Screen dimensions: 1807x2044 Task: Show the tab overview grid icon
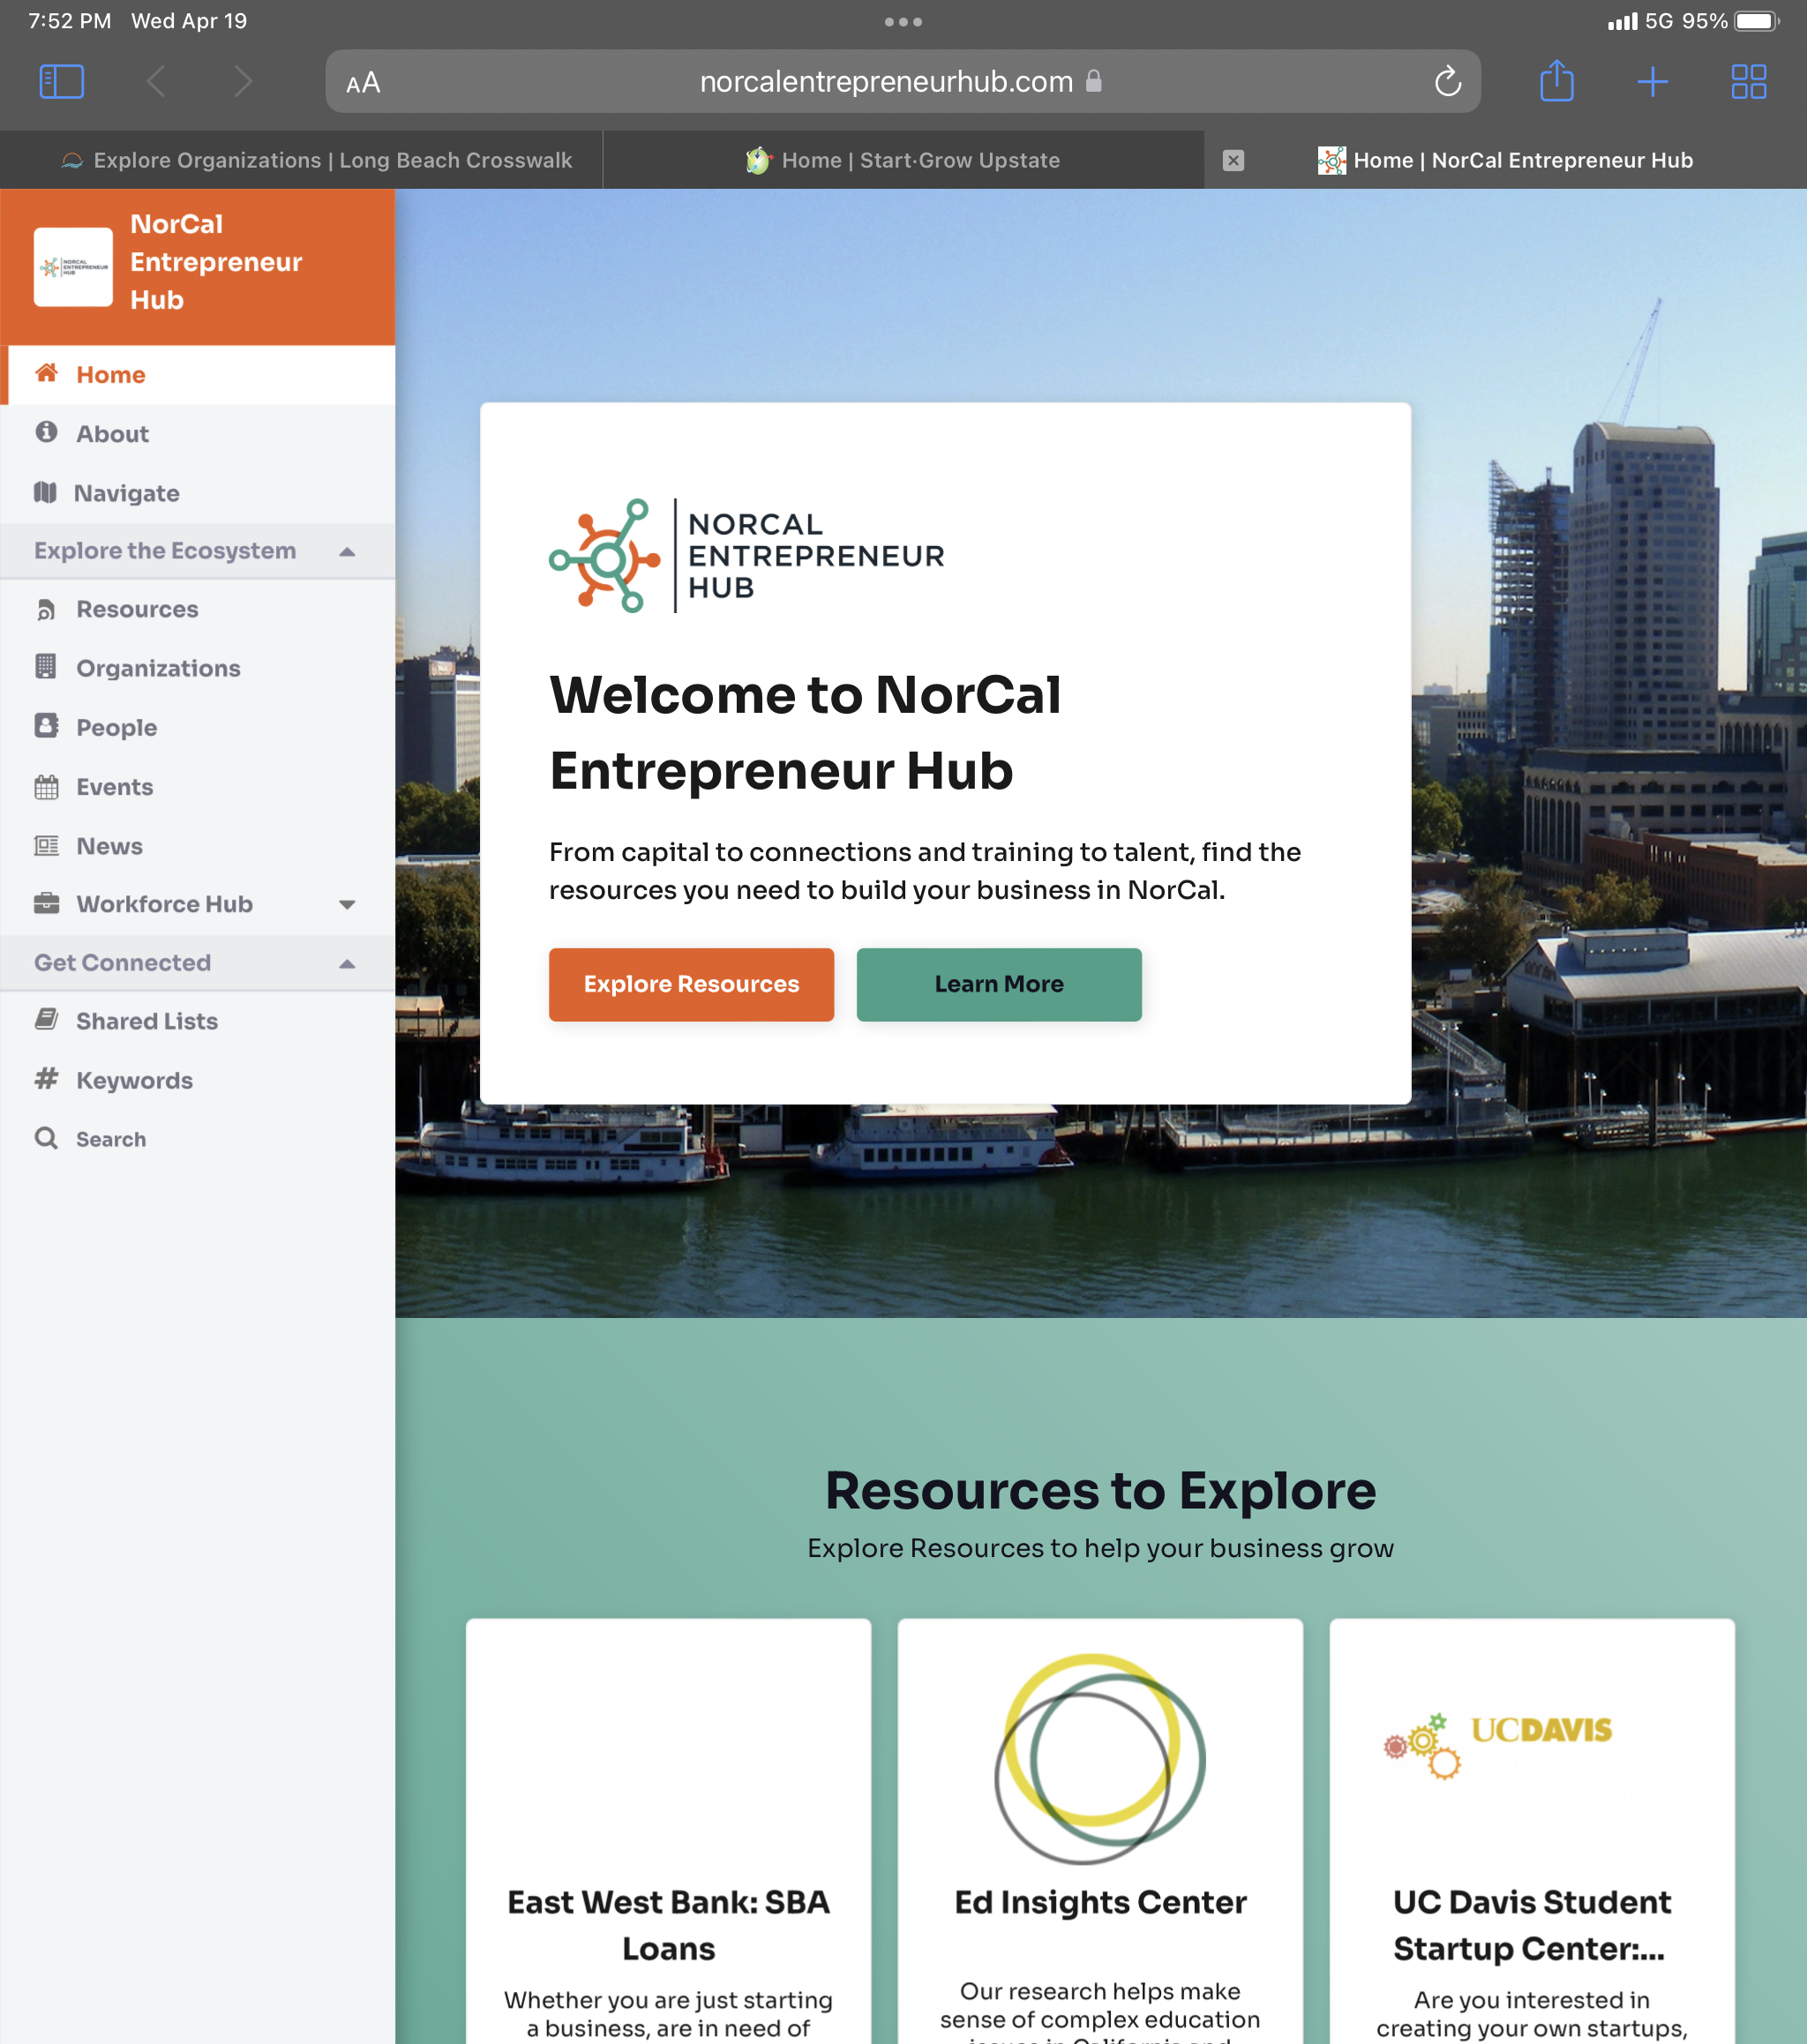(x=1748, y=81)
